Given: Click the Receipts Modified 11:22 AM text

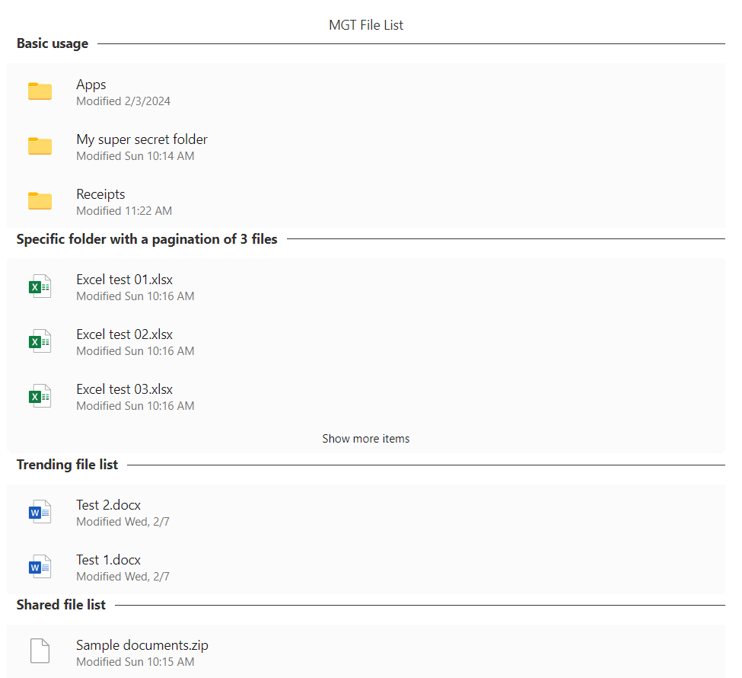Looking at the screenshot, I should click(124, 211).
